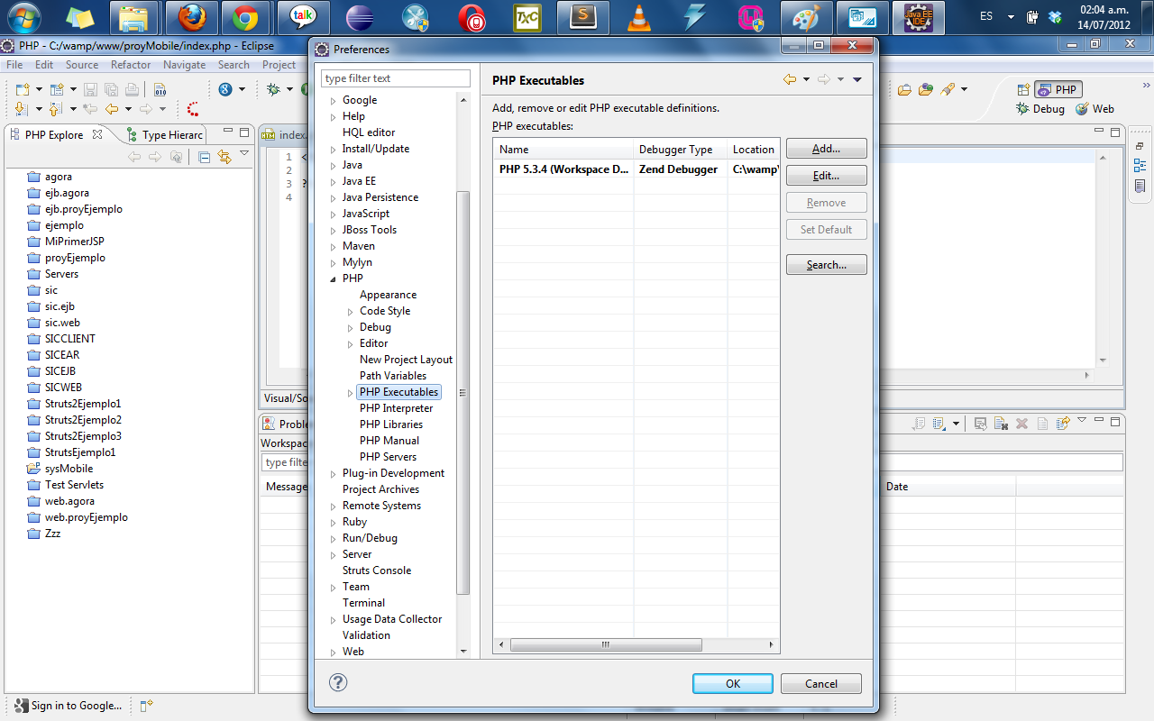
Task: Expand the Plug-in Development node
Action: click(x=333, y=474)
